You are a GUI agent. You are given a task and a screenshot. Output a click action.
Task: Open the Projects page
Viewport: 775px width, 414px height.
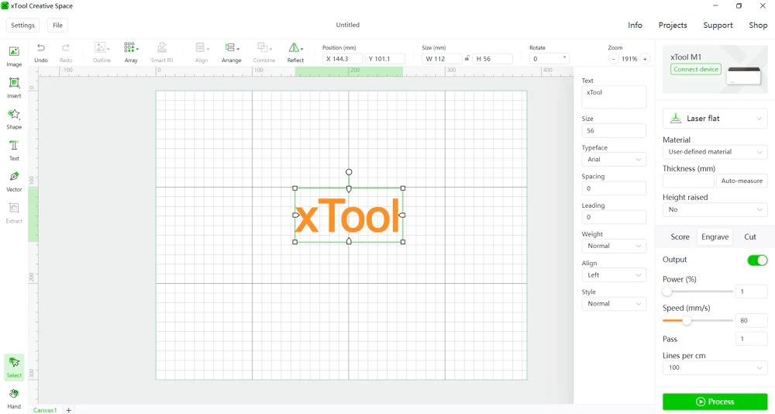tap(672, 26)
